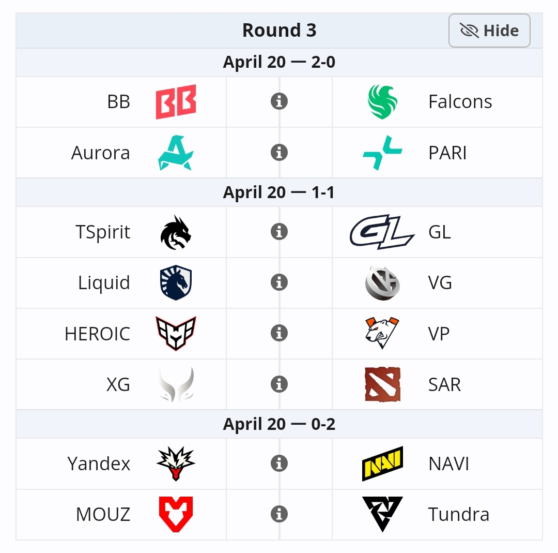Open the Tundra team name link
558x553 pixels.
tap(458, 514)
